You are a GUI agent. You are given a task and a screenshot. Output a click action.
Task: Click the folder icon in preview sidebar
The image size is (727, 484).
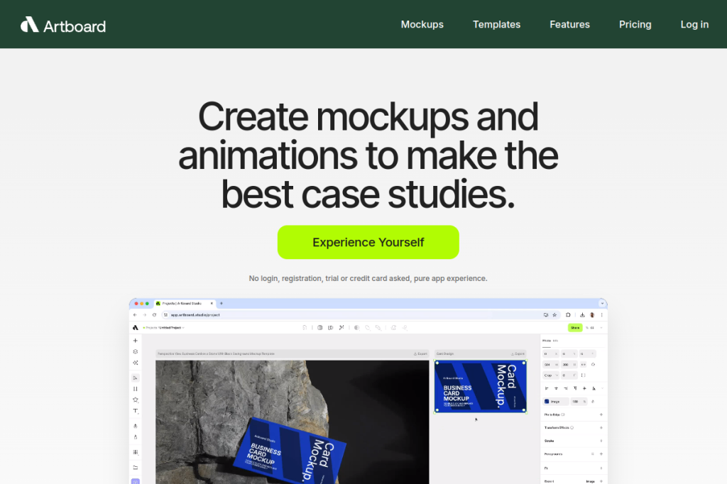point(136,467)
